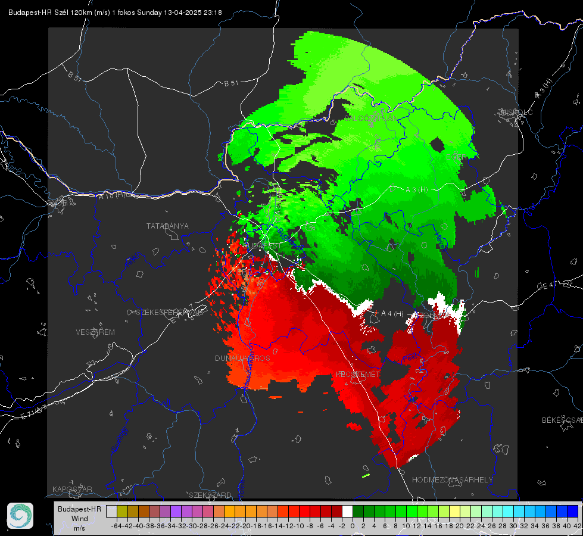Choose the deep blue swatch ending the legend
Viewport: 583px width, 536px height.
point(573,511)
